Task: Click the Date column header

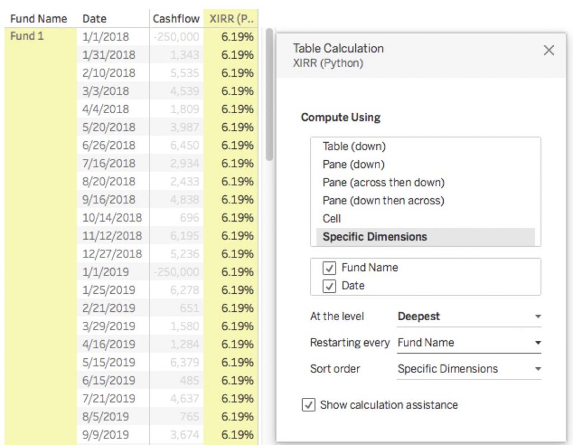Action: [94, 18]
